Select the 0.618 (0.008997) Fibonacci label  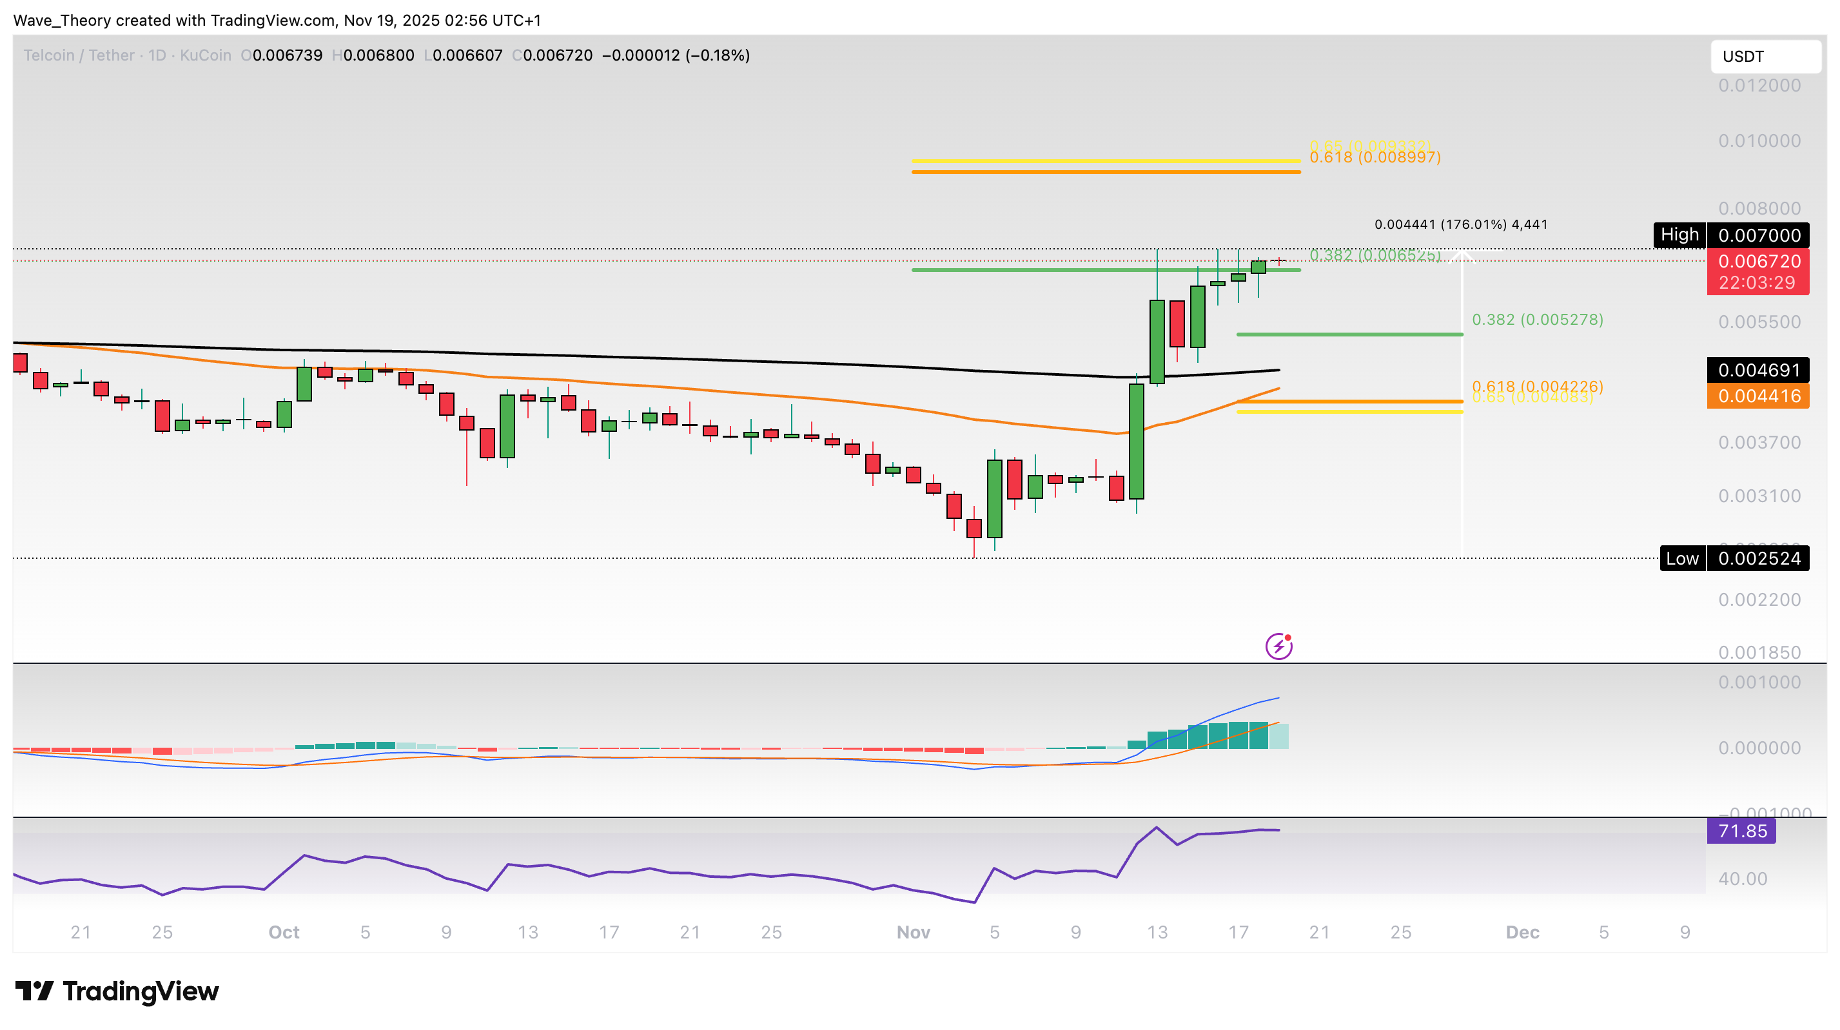click(x=1375, y=157)
